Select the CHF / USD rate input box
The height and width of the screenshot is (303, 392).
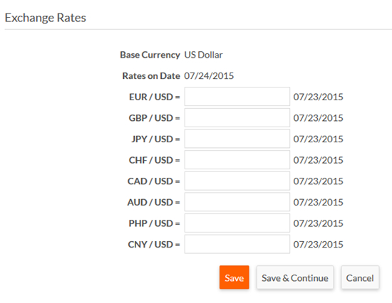pos(237,160)
